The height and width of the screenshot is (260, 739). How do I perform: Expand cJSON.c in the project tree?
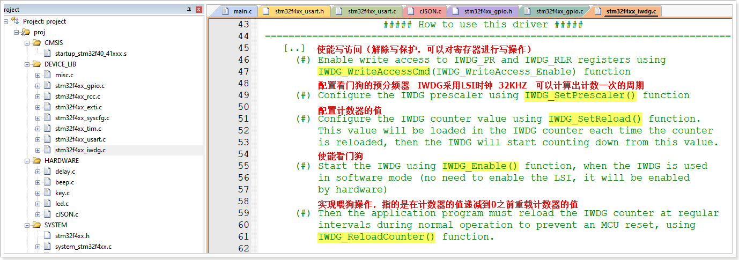click(38, 214)
